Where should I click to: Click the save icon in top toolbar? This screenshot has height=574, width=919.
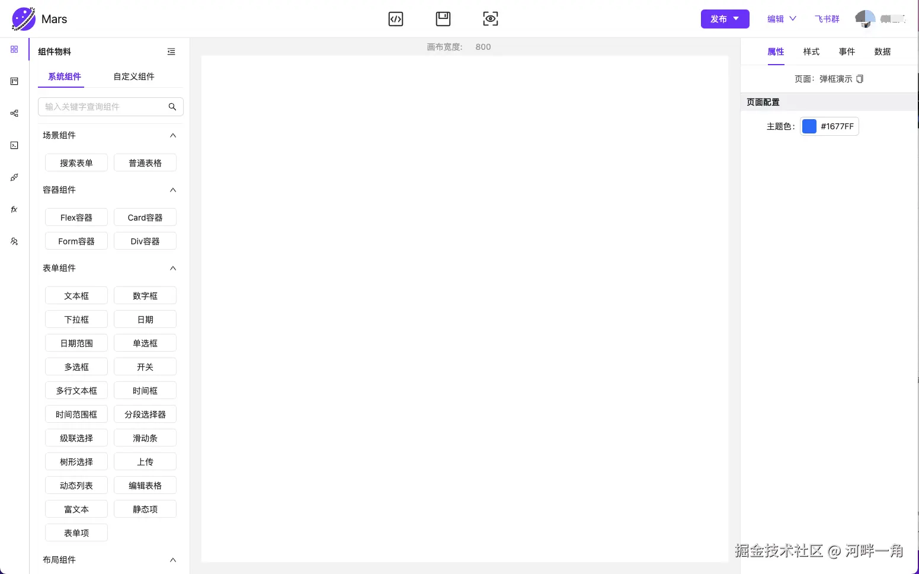pyautogui.click(x=443, y=19)
